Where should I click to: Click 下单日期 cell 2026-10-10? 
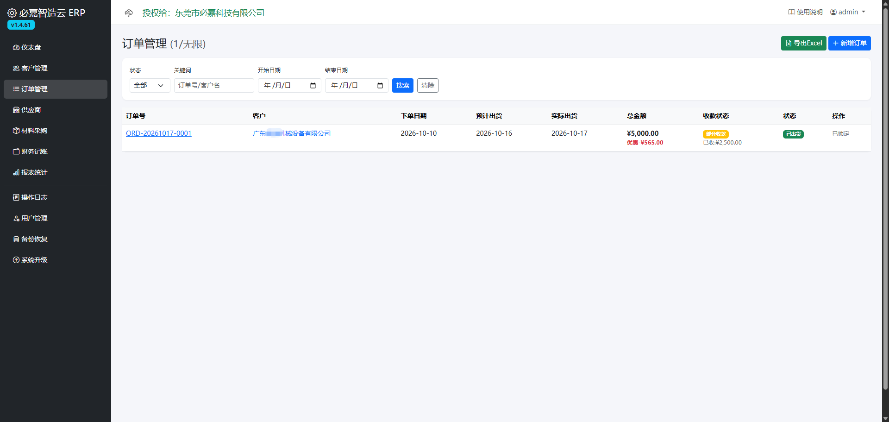coord(419,133)
